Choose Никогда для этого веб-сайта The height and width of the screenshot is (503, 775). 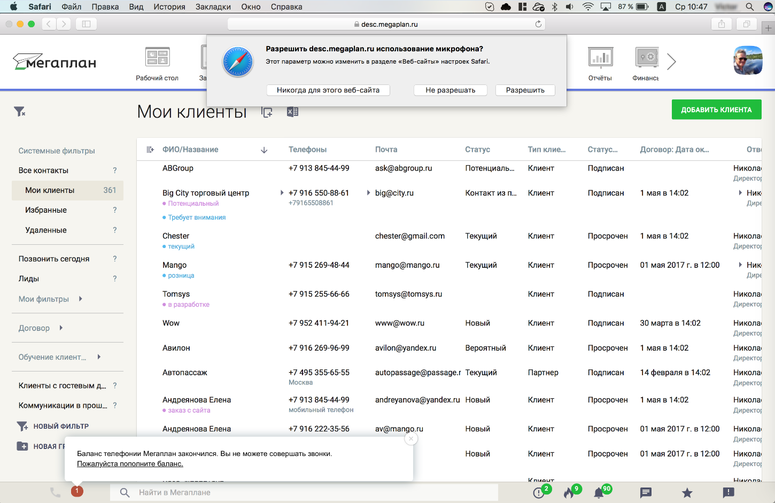(x=328, y=90)
